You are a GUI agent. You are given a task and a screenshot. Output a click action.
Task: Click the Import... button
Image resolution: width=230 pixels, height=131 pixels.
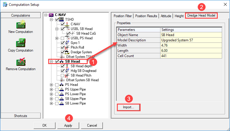[x=129, y=107]
